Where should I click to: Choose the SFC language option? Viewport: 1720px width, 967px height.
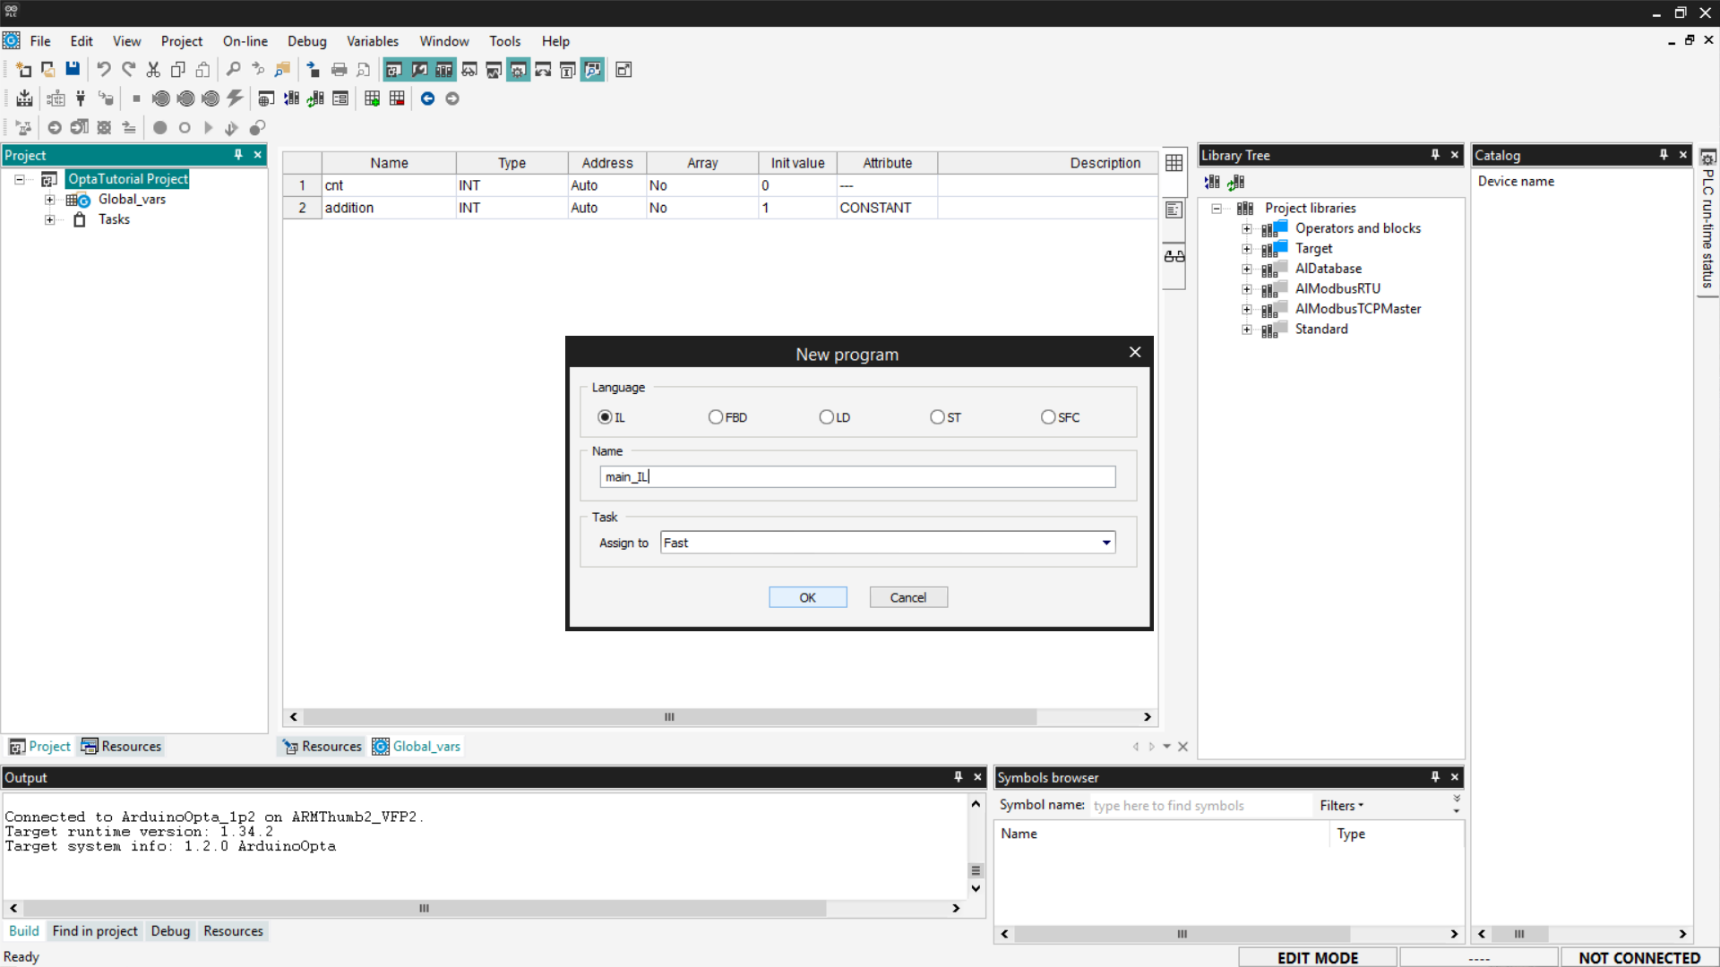[x=1048, y=417]
